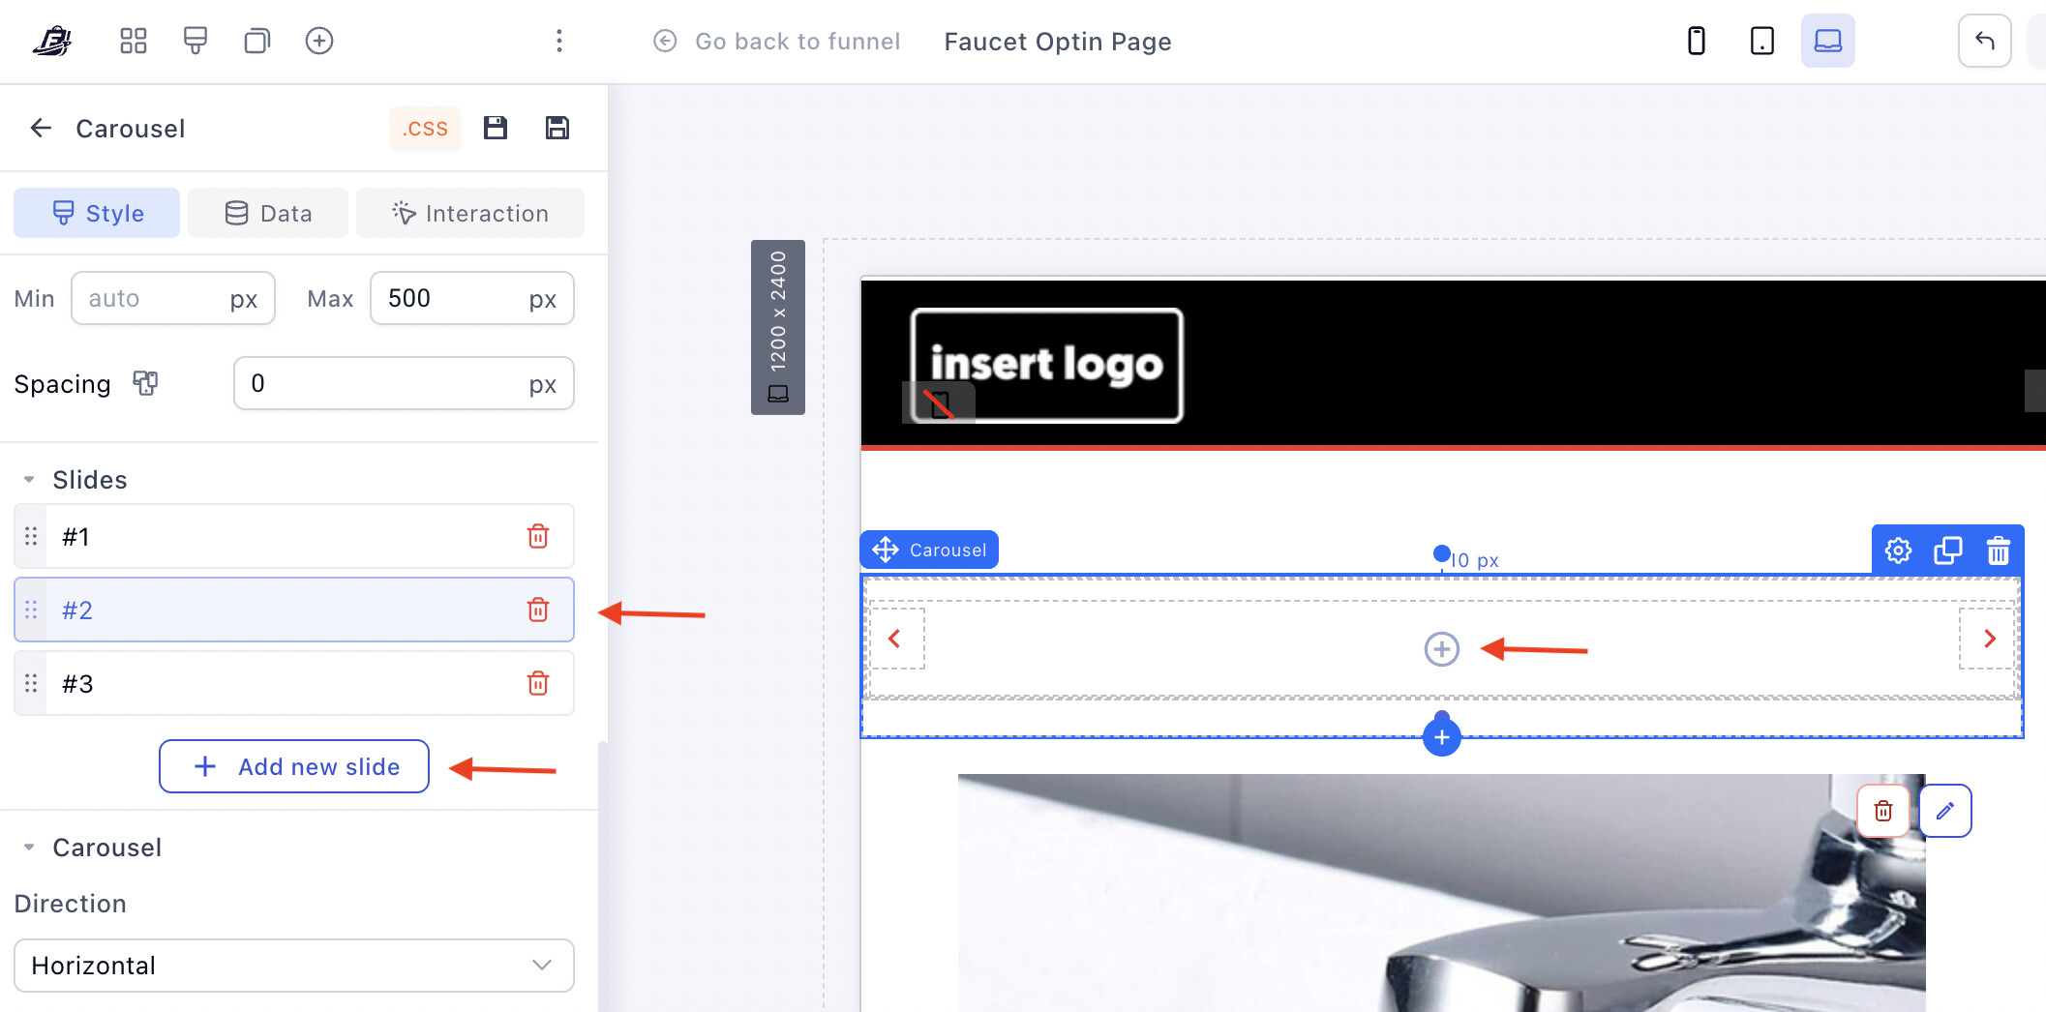Click Add new slide button
2046x1012 pixels.
pos(294,766)
